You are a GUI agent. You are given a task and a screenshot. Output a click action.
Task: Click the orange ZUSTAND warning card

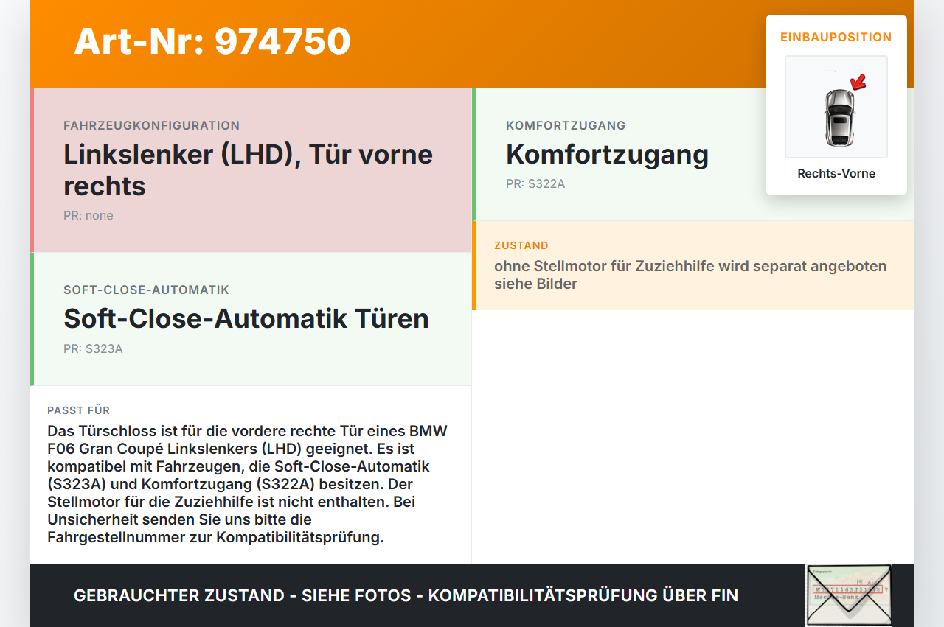pyautogui.click(x=693, y=265)
